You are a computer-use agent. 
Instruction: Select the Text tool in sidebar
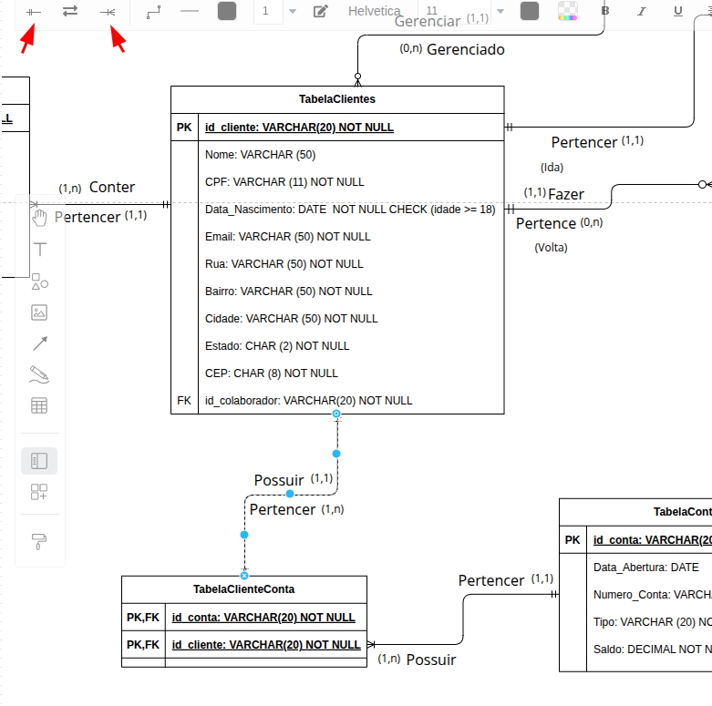tap(40, 249)
